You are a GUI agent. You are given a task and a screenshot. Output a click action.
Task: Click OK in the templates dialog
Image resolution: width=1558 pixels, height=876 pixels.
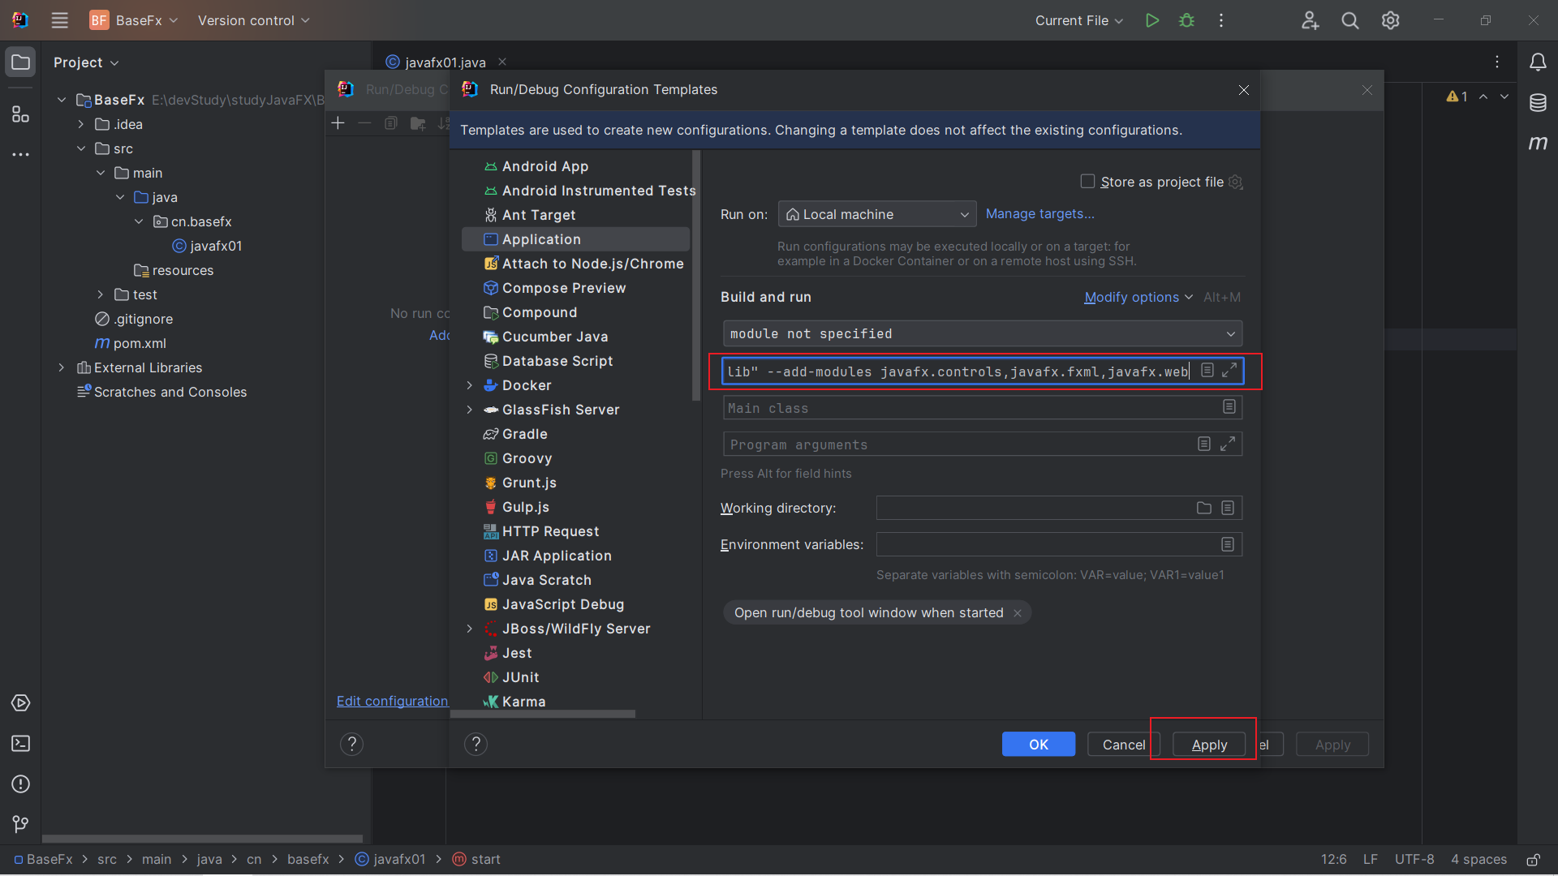pos(1039,744)
